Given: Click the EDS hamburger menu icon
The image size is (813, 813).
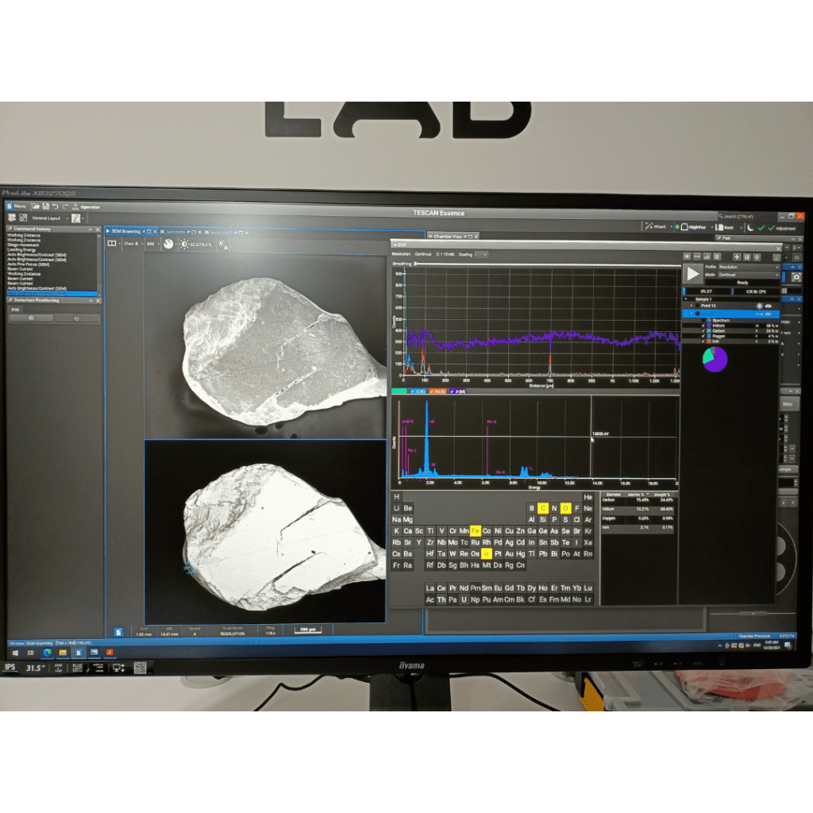Looking at the screenshot, I should click(776, 258).
